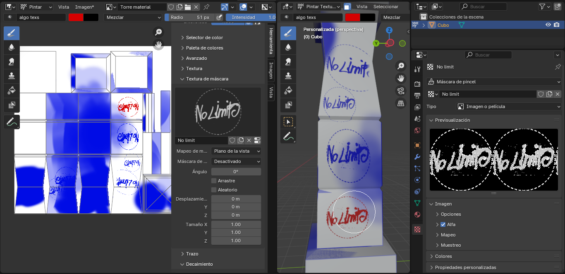Open the Modifiers wrench properties tab
The height and width of the screenshot is (274, 565).
point(417,157)
